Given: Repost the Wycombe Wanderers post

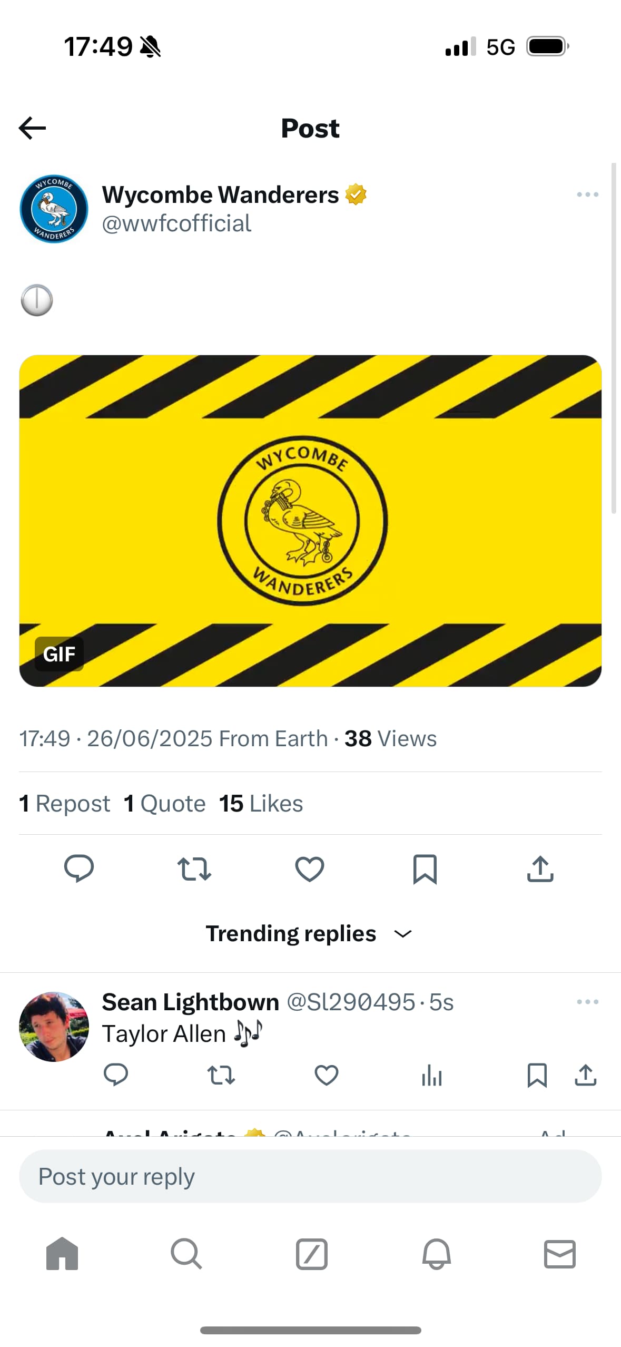Looking at the screenshot, I should pos(194,868).
